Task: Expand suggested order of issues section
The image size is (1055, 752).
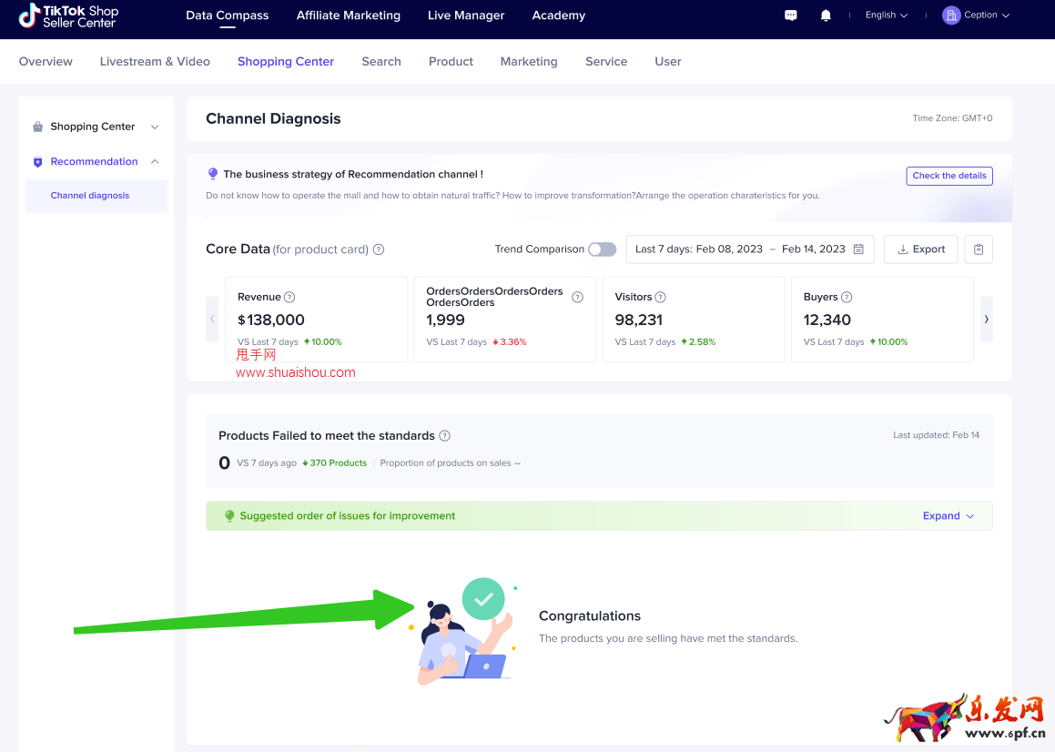Action: pos(948,516)
